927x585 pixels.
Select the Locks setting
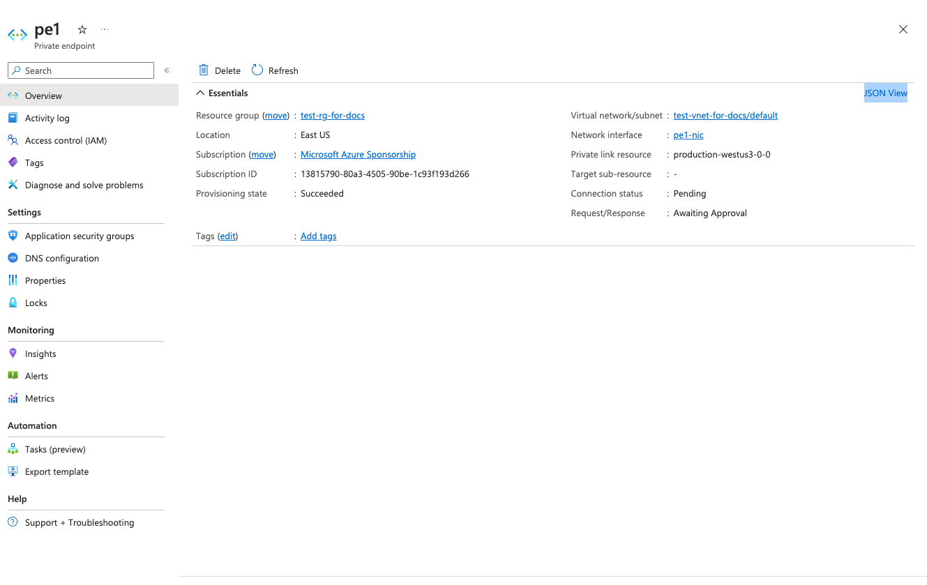[x=36, y=303]
